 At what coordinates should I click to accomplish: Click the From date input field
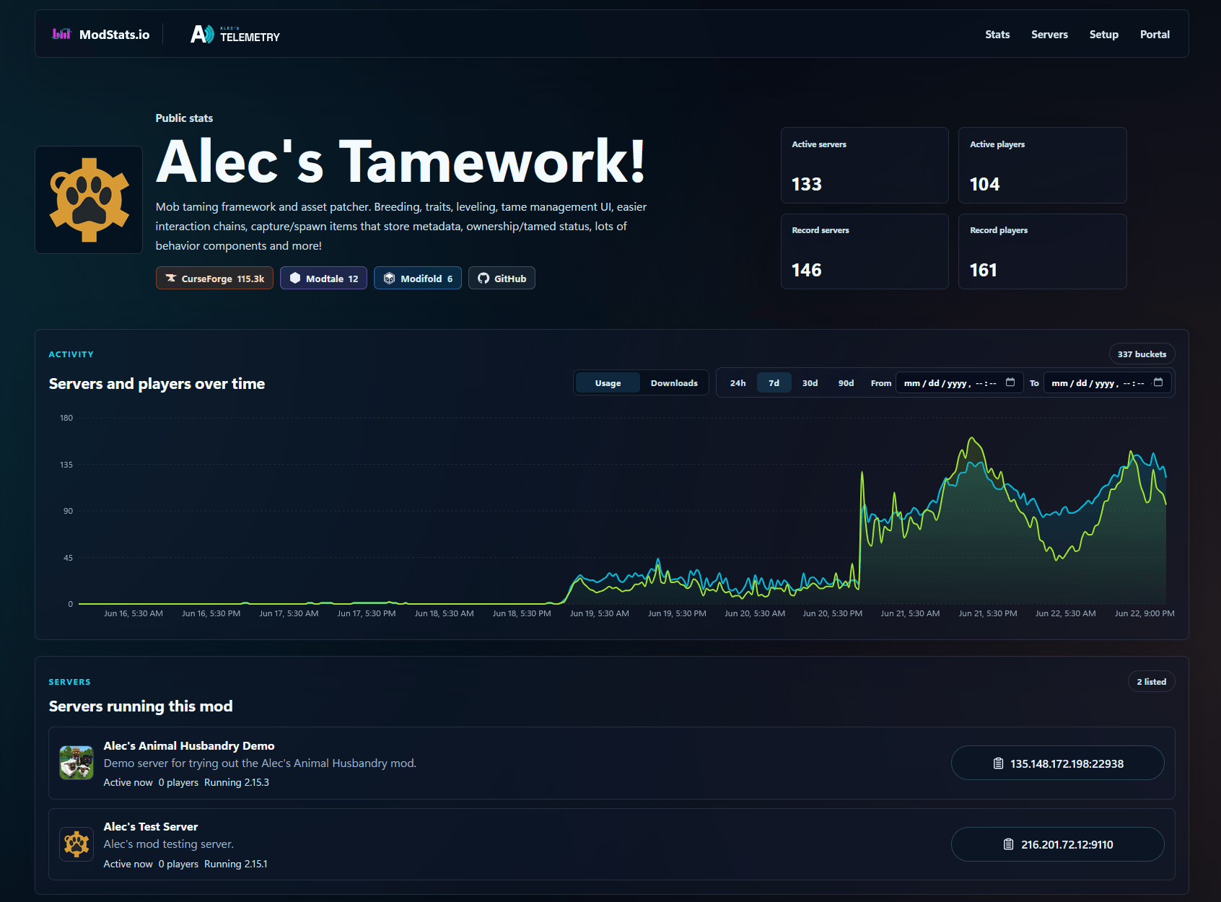tap(959, 383)
